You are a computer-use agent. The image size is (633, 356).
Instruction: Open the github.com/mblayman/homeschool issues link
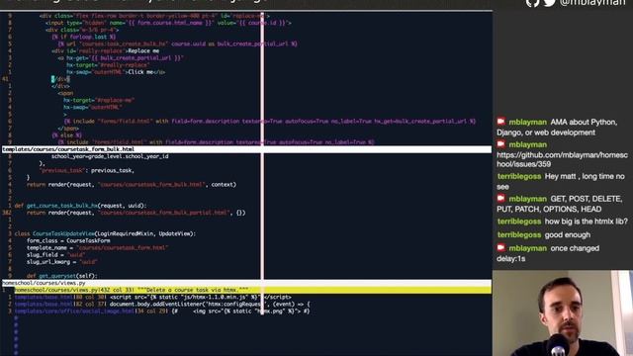point(562,159)
